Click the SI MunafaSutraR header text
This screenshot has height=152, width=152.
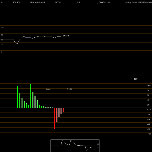tap(37, 2)
